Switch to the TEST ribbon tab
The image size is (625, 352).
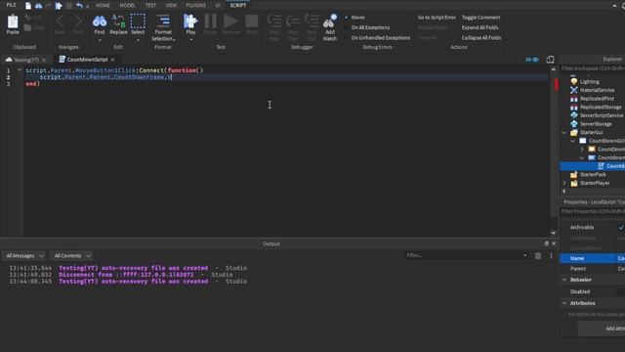coord(150,5)
